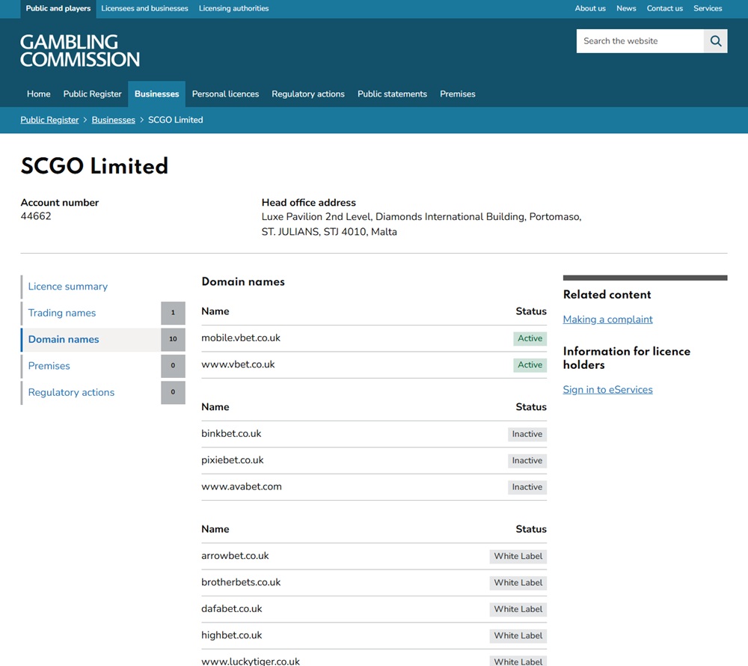The height and width of the screenshot is (666, 748).
Task: Click the Gambling Commission logo
Action: click(x=80, y=51)
